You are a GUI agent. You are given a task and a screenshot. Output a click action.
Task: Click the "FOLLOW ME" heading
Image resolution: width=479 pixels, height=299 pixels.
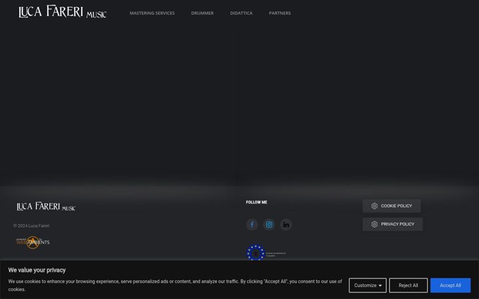click(257, 202)
